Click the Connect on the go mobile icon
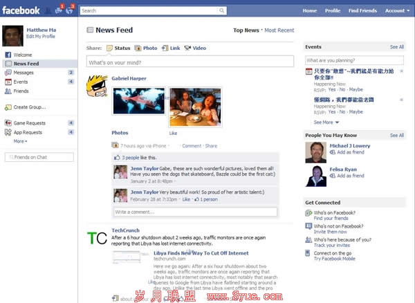 308,253
